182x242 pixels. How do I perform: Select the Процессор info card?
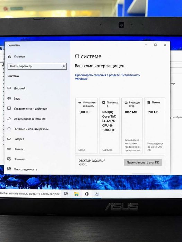[110, 125]
